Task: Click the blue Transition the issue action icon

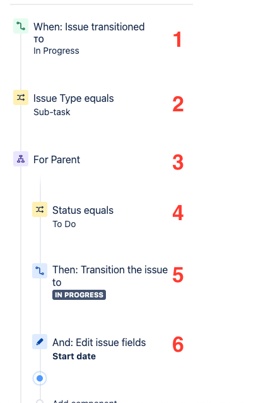Action: tap(40, 271)
